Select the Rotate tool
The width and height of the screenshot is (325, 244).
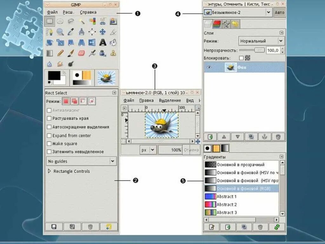[50, 43]
